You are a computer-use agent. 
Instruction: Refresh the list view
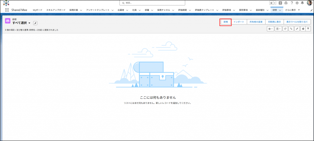point(285,29)
